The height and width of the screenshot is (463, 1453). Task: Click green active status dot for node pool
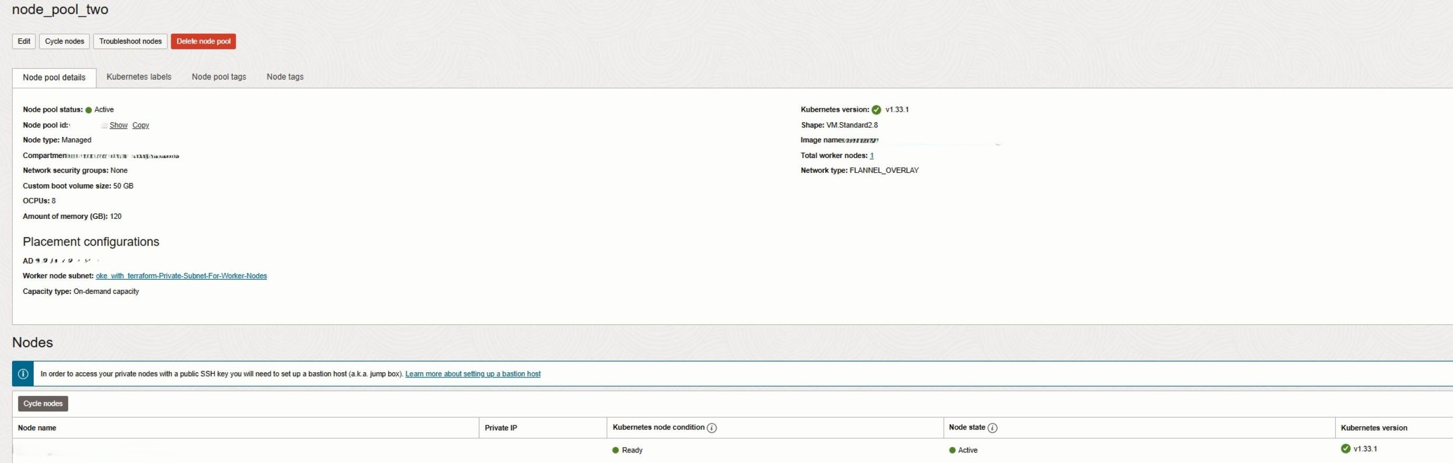pos(89,110)
